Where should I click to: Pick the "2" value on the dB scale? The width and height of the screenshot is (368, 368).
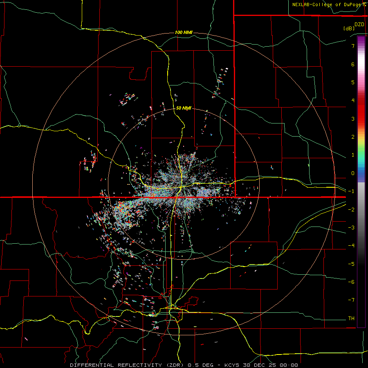tap(353, 137)
